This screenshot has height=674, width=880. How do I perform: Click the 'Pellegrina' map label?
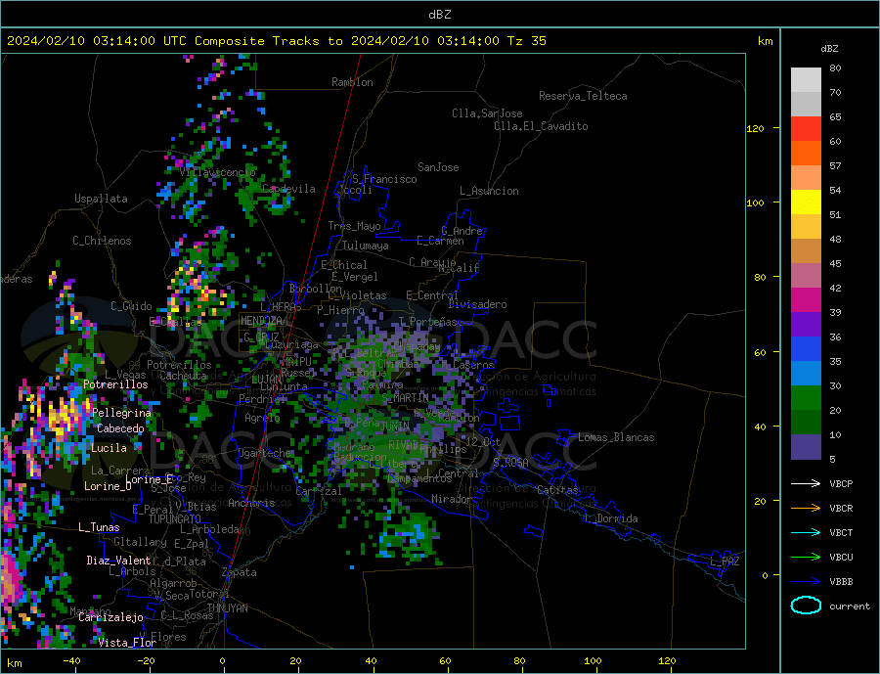[122, 413]
